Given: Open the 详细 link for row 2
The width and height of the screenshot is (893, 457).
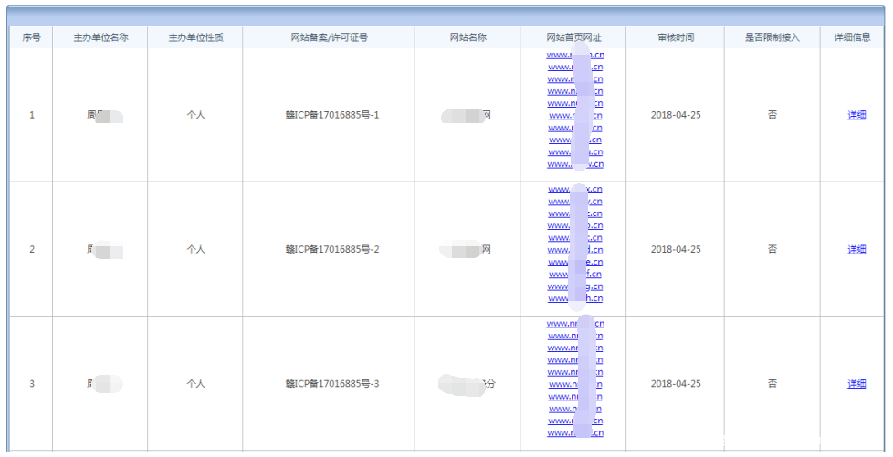Looking at the screenshot, I should coord(856,249).
